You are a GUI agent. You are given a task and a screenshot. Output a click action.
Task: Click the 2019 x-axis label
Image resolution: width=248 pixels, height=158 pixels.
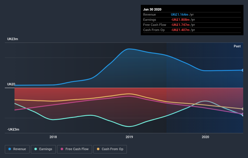[129, 137]
